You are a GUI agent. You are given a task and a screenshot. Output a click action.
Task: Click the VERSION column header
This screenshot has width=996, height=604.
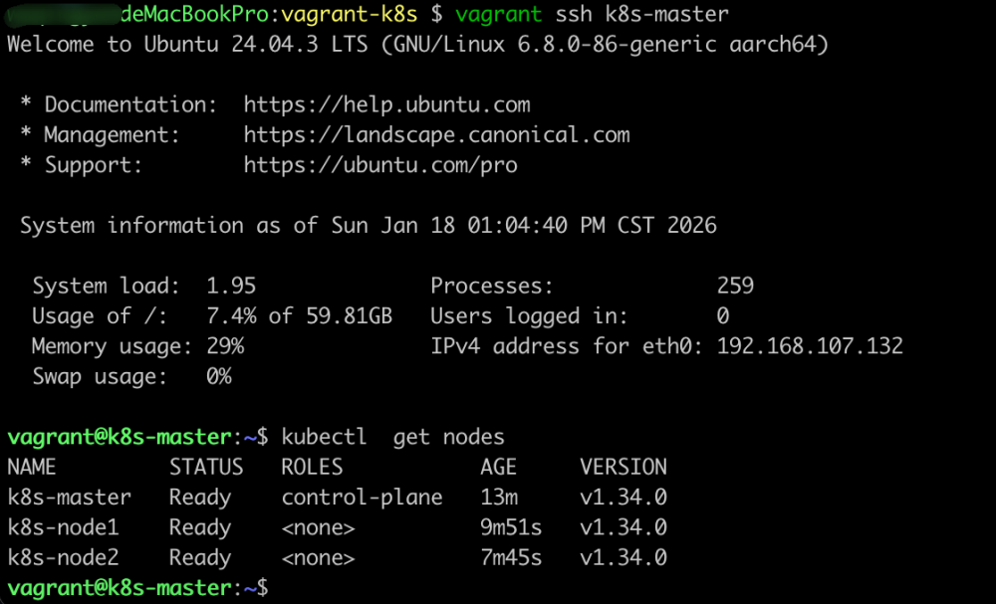pyautogui.click(x=623, y=467)
